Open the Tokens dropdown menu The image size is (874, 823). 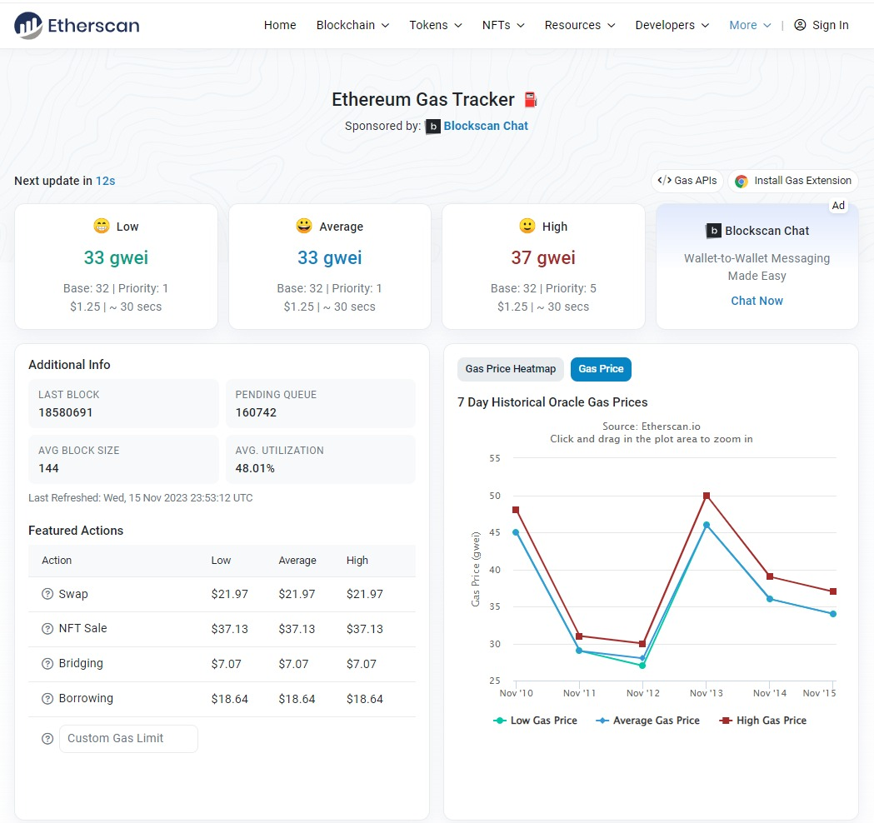click(x=436, y=25)
